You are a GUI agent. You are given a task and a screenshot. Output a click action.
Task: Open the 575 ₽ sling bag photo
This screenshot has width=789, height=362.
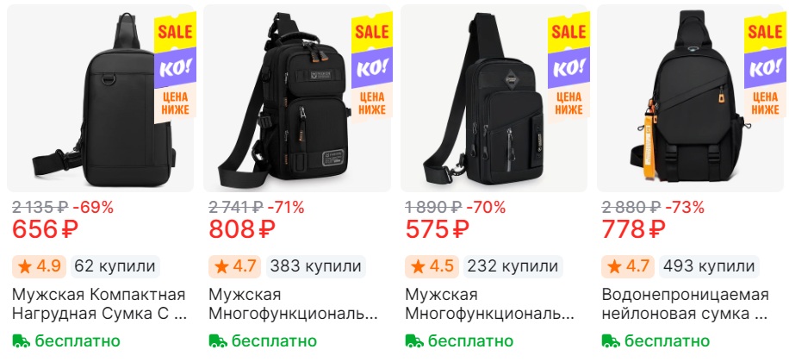[494, 98]
